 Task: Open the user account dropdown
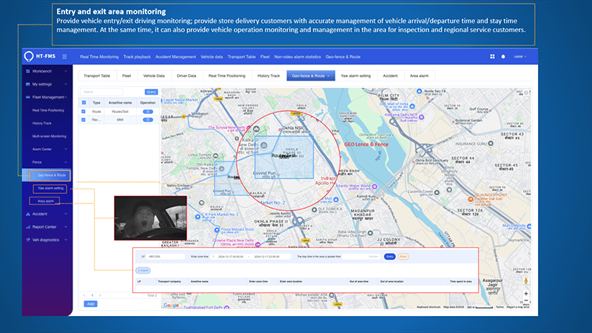pos(520,57)
